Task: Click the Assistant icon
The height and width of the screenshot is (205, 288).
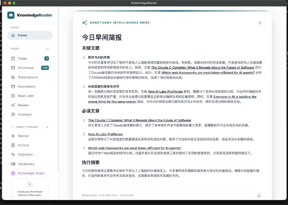Action: click(13, 115)
